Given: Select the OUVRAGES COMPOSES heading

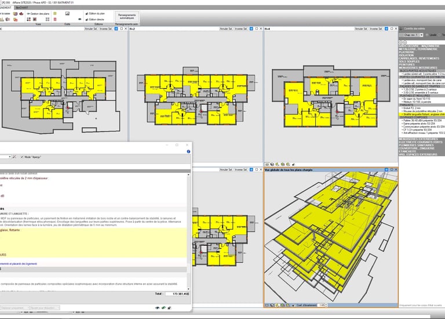Looking at the screenshot, I should [422, 117].
